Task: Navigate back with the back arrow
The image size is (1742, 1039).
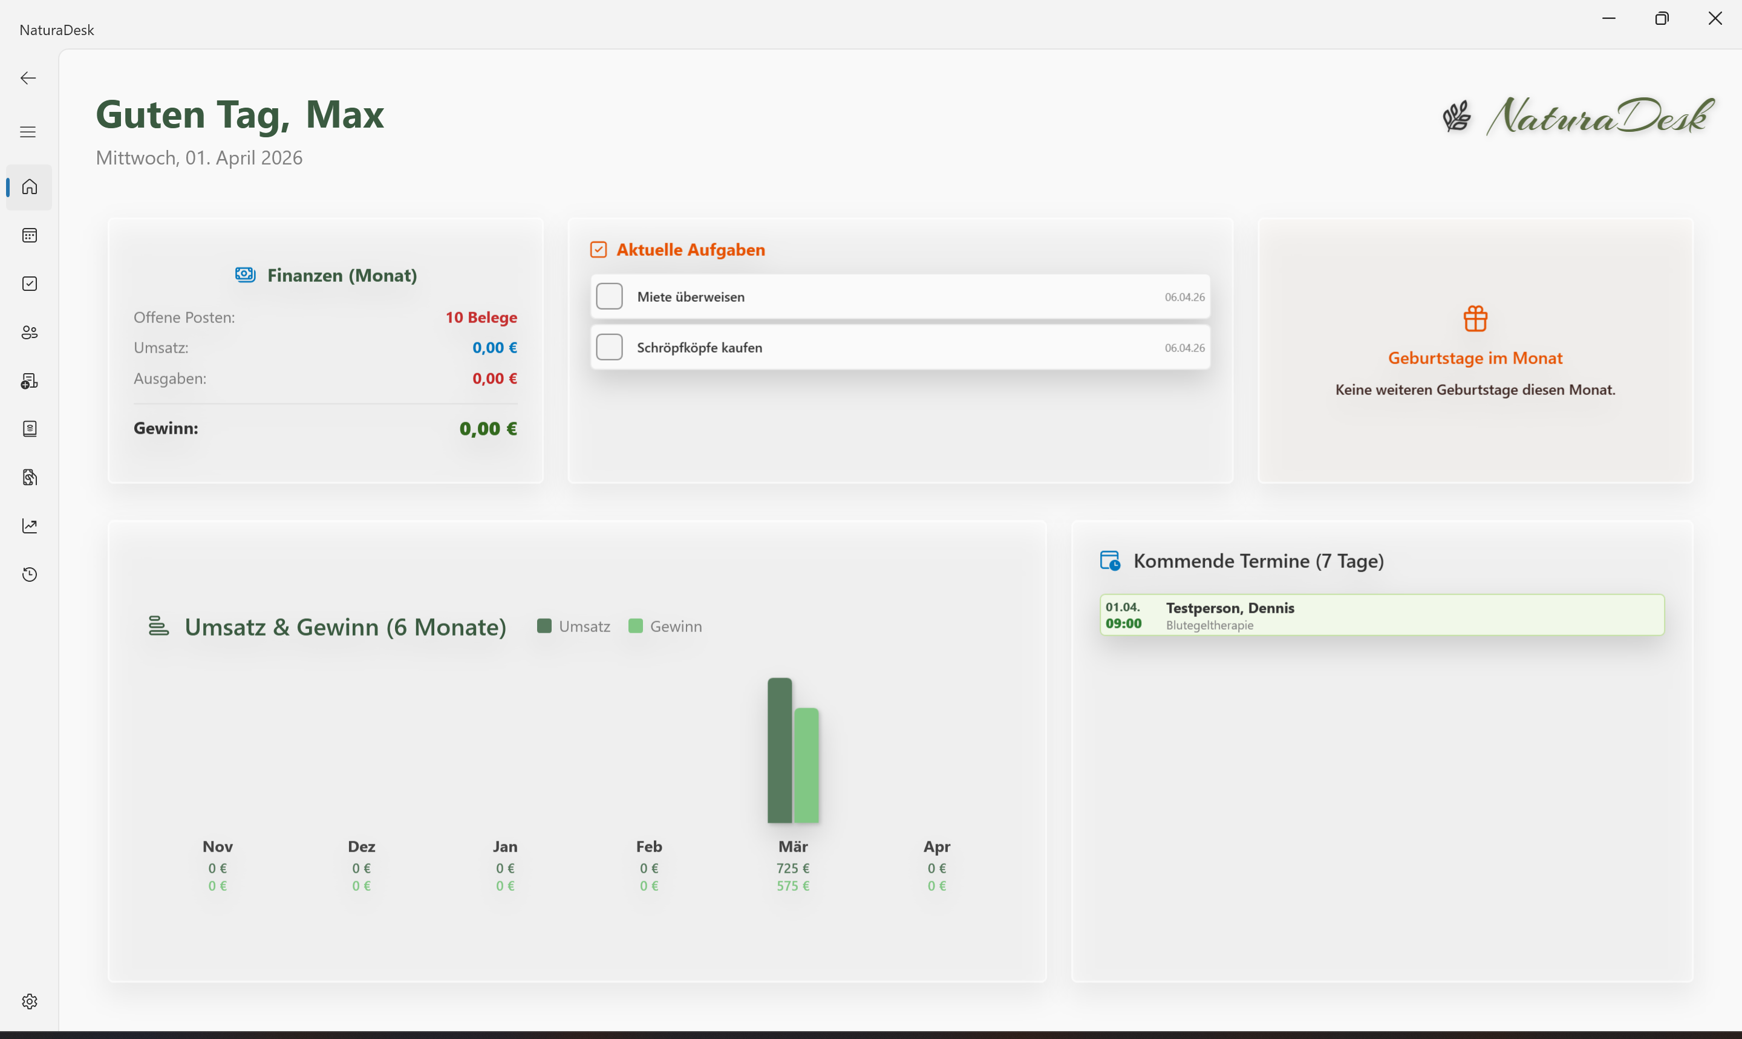Action: pos(28,78)
